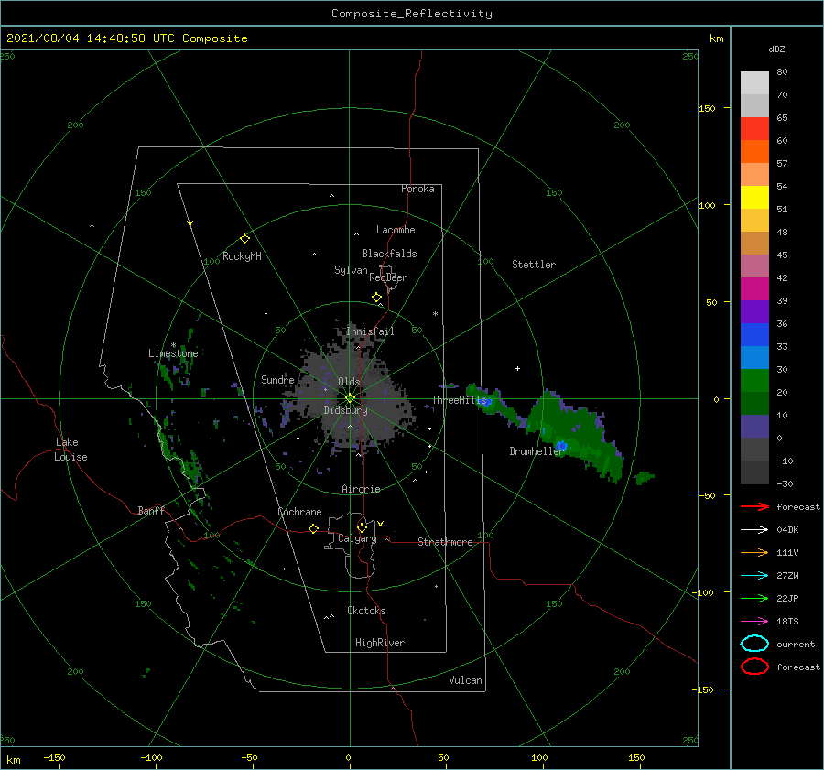Image resolution: width=824 pixels, height=770 pixels.
Task: Pick the red swatch between 65 and 60
Action: pos(754,129)
